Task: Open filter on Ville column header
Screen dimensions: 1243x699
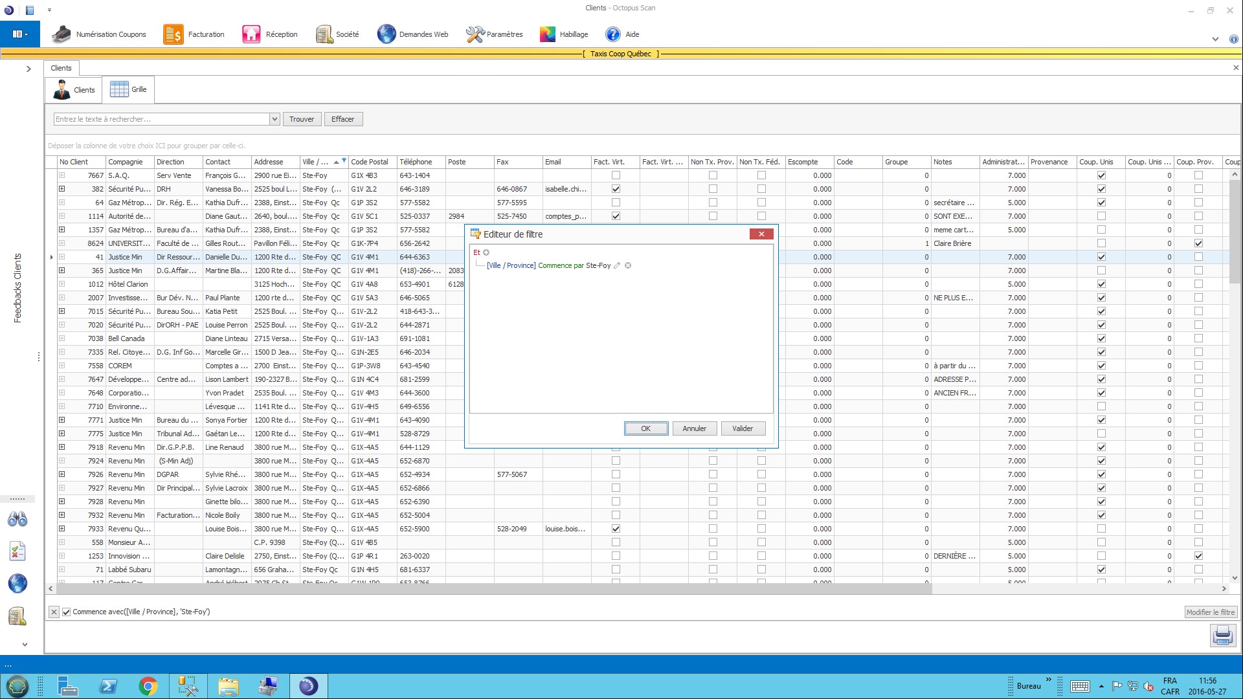Action: click(x=344, y=161)
